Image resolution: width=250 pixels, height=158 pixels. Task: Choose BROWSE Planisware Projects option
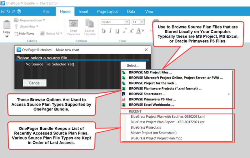tap(177, 89)
